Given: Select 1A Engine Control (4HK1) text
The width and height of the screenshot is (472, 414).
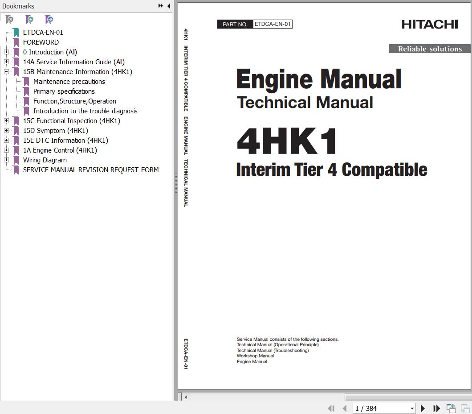Looking at the screenshot, I should pyautogui.click(x=60, y=150).
